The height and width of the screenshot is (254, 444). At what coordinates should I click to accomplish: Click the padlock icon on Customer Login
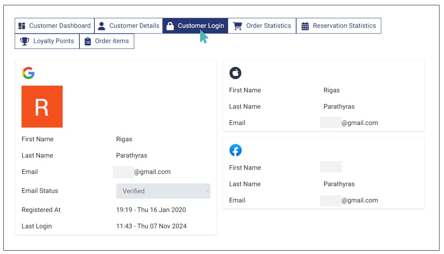point(170,26)
